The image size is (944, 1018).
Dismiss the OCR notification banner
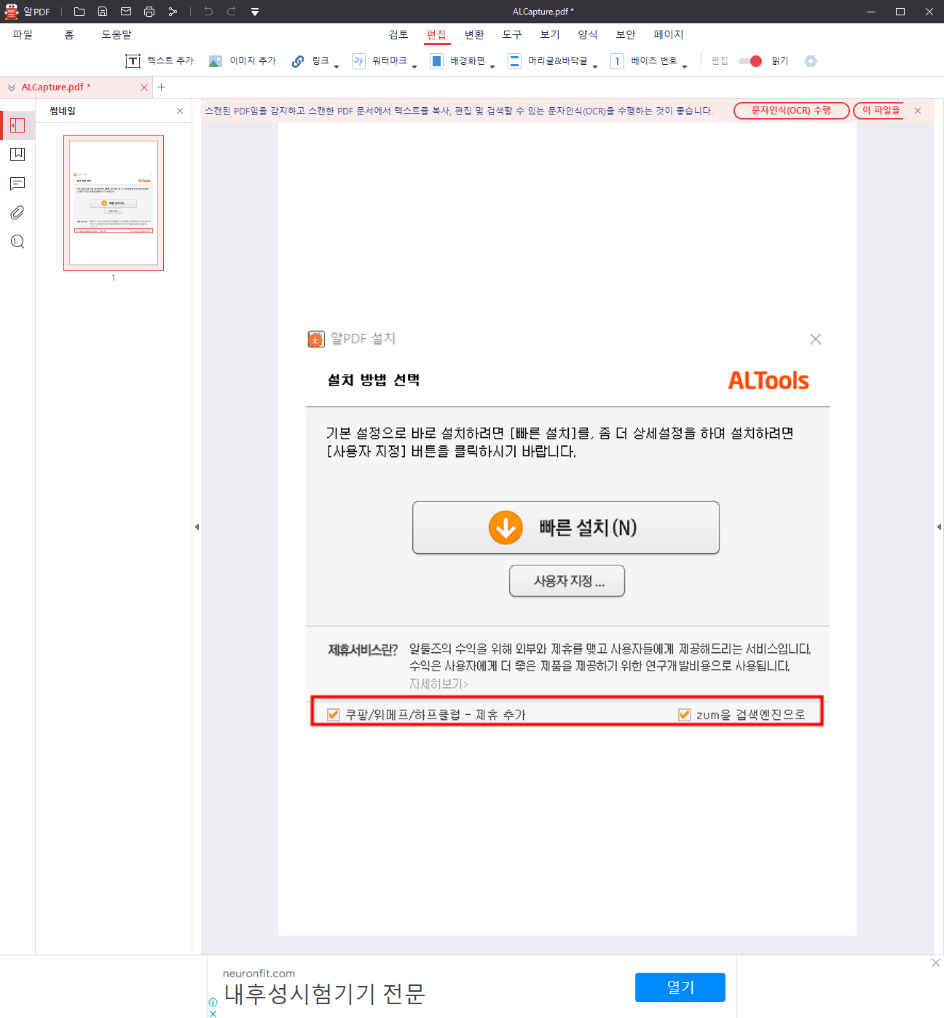pyautogui.click(x=918, y=111)
